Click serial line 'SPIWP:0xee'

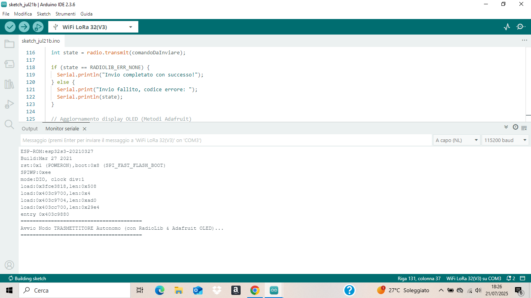click(36, 172)
